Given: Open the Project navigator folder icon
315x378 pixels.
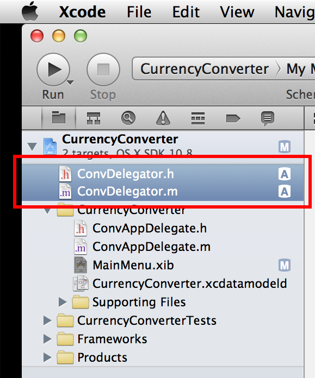Looking at the screenshot, I should click(59, 118).
